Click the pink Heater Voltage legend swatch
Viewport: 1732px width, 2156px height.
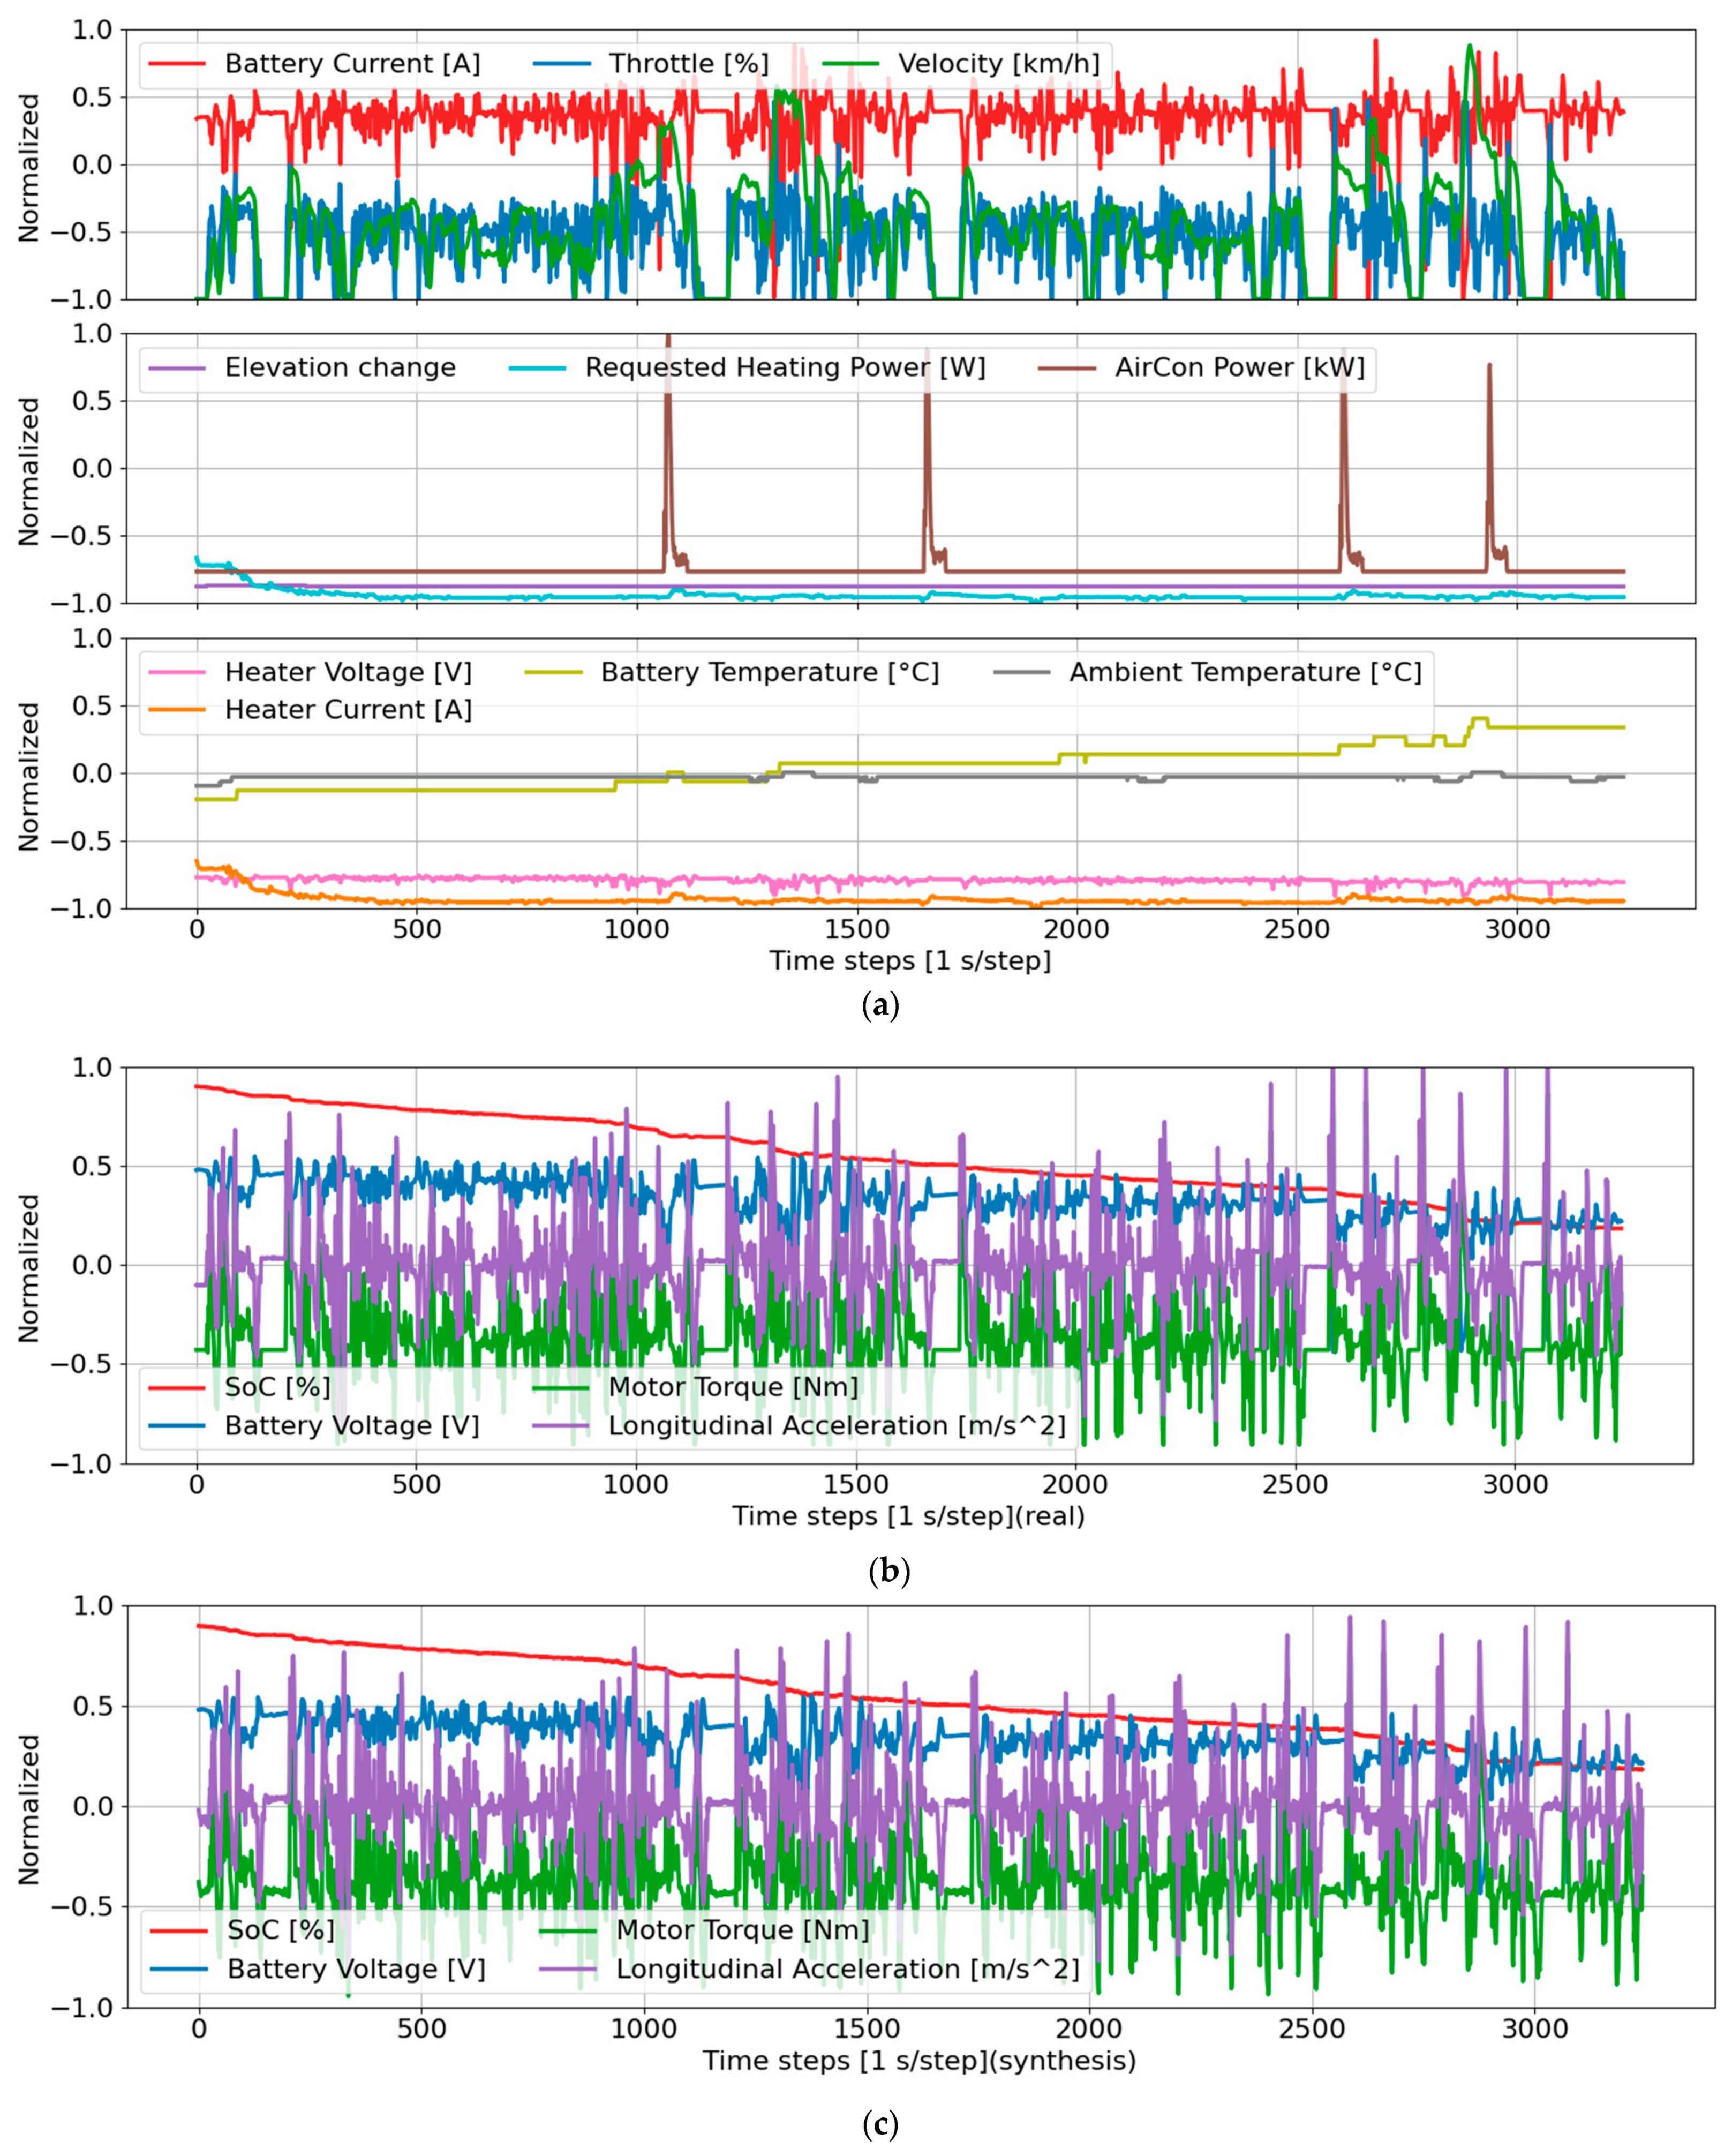click(177, 673)
